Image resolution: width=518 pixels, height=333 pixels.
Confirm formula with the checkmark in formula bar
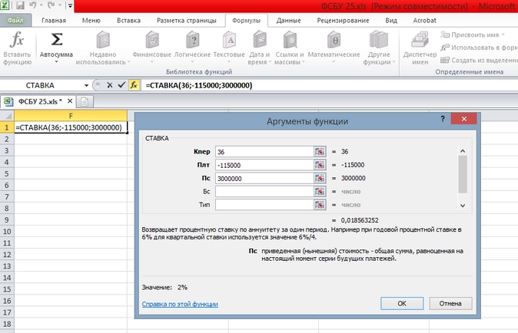121,85
